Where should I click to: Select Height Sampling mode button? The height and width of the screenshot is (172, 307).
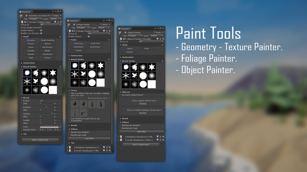point(48,40)
